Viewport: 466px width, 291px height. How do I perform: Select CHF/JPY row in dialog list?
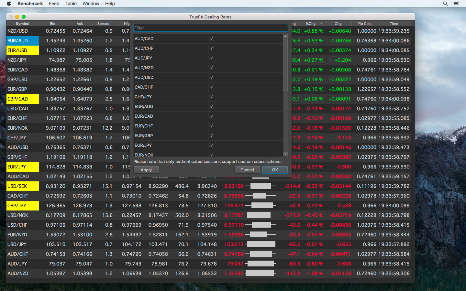point(208,97)
